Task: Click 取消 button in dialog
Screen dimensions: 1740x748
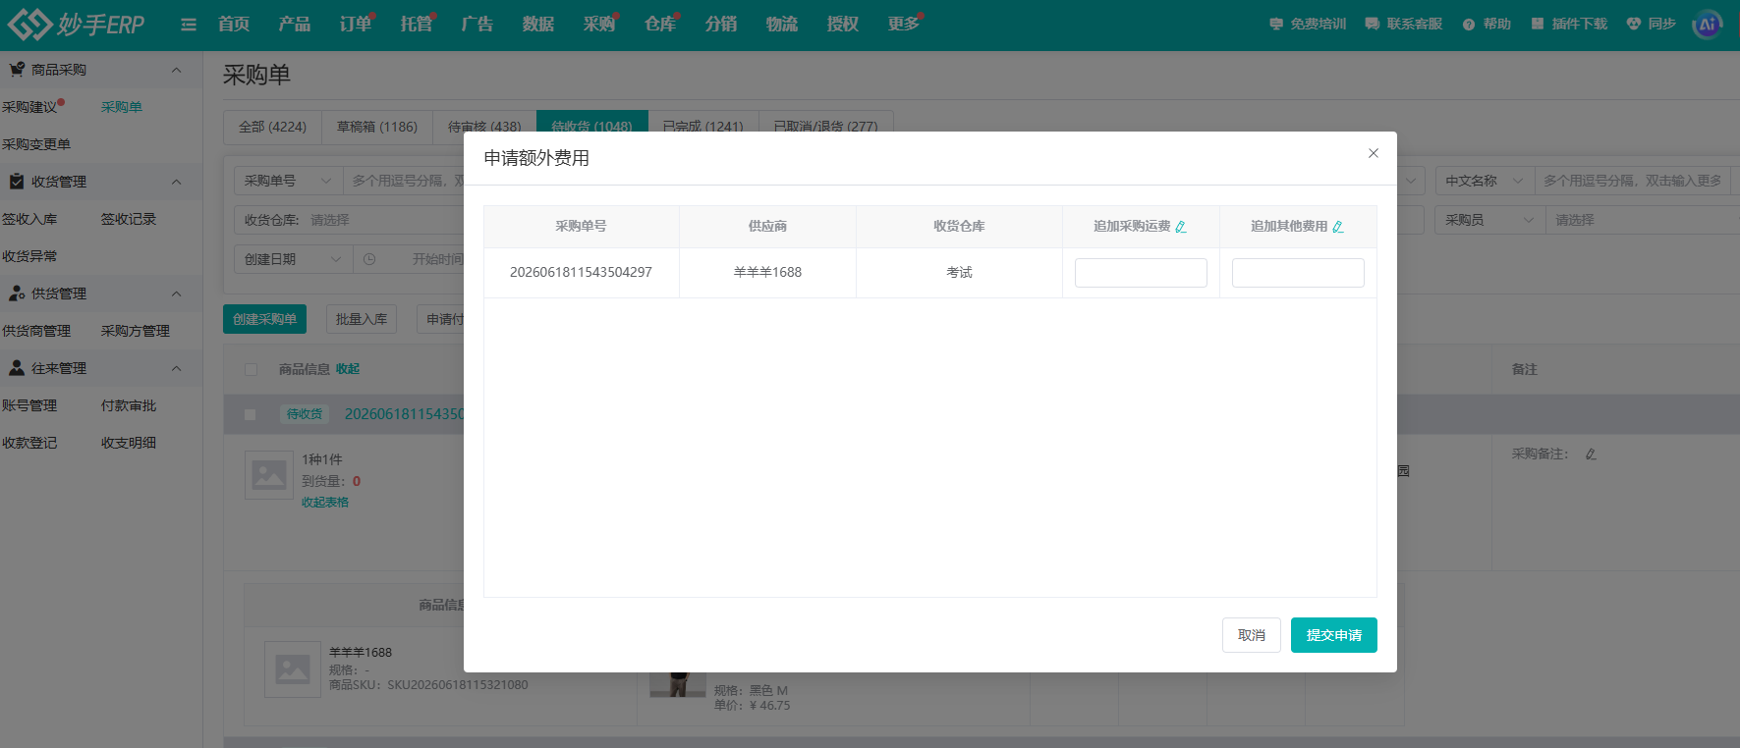Action: [x=1252, y=635]
